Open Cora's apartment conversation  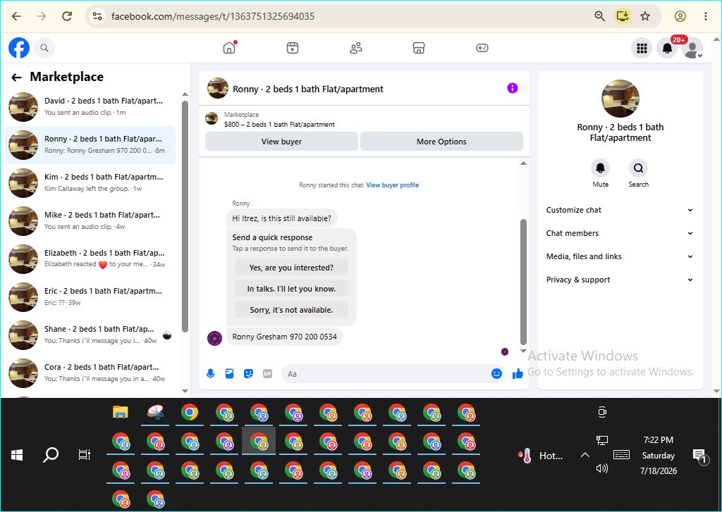pyautogui.click(x=90, y=373)
